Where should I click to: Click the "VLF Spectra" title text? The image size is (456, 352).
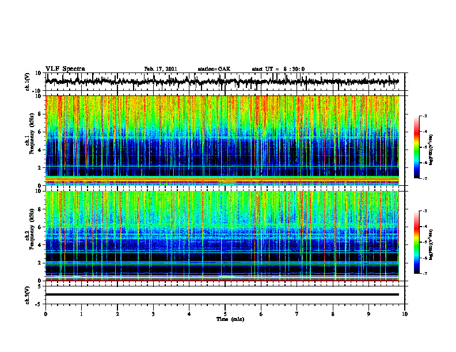coord(65,69)
